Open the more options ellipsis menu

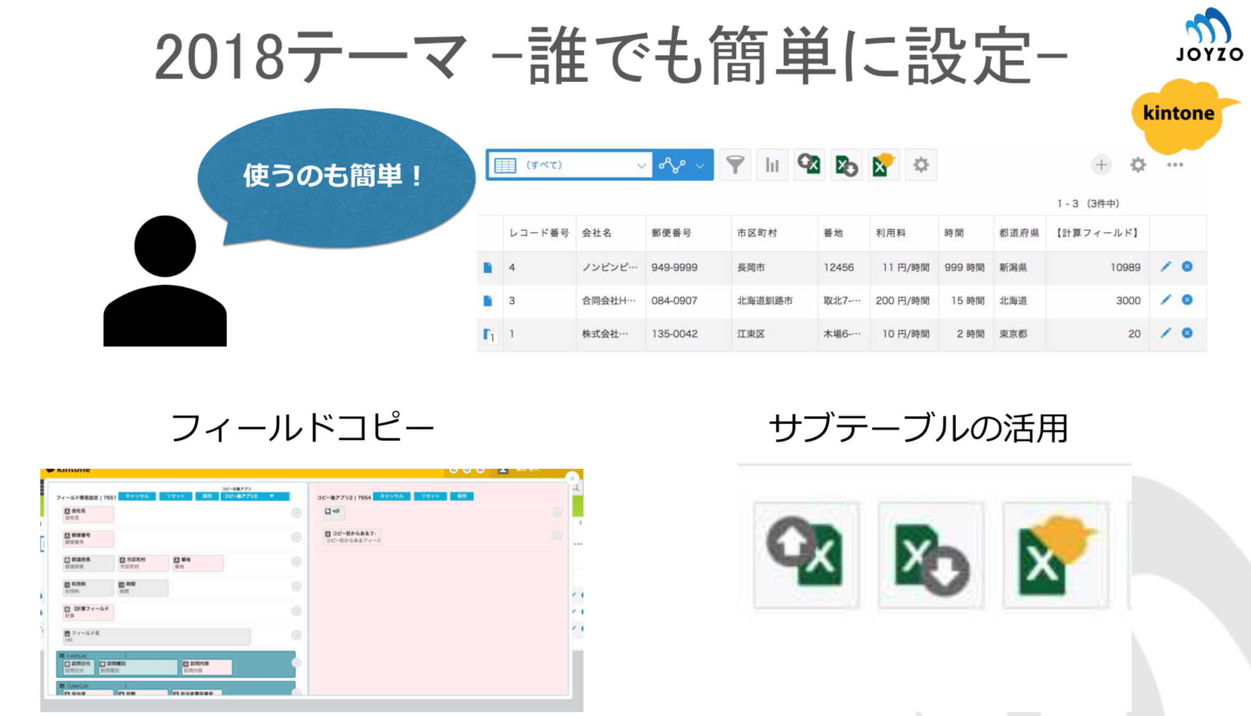coord(1175,165)
